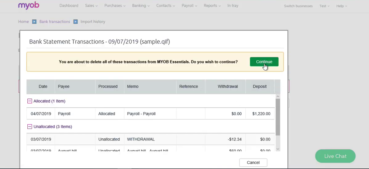Go to the Dashboard
The image size is (369, 169).
[69, 6]
